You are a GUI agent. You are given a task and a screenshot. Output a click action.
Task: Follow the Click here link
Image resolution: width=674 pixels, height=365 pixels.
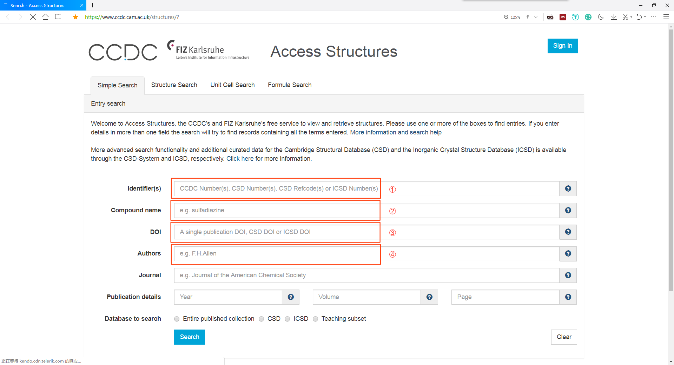pos(240,159)
